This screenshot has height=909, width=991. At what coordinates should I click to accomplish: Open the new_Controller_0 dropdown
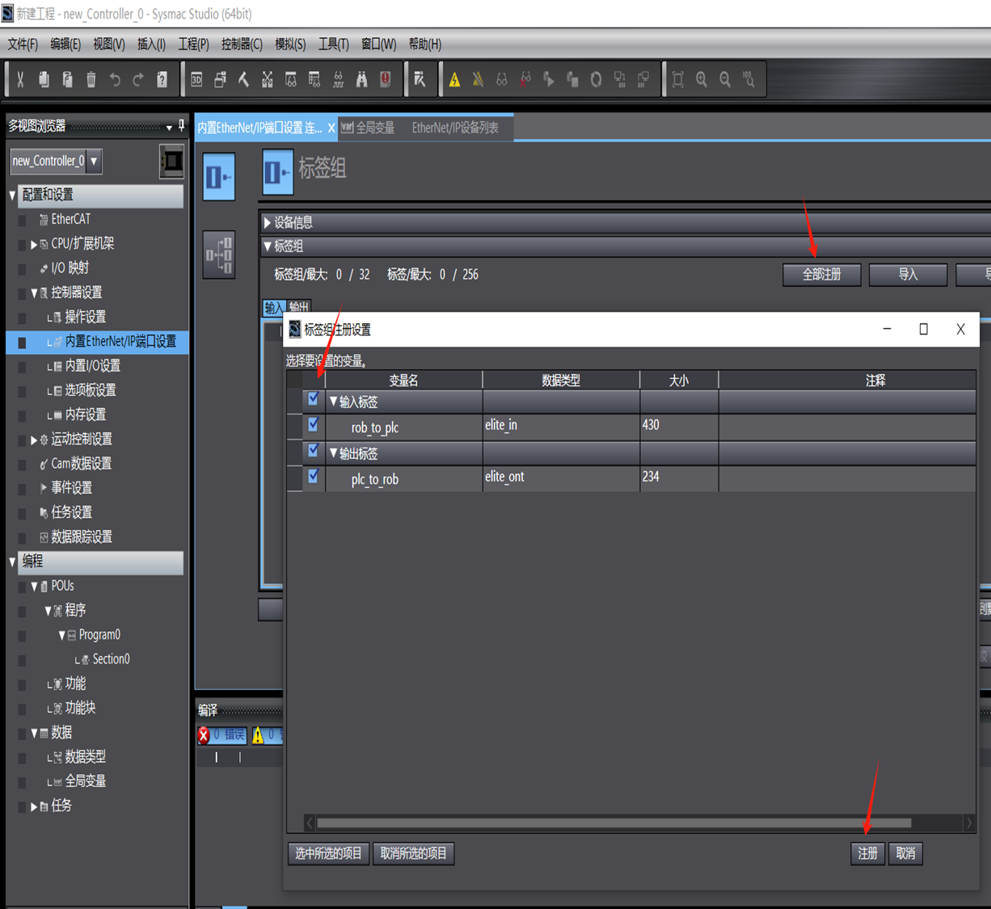click(x=95, y=161)
